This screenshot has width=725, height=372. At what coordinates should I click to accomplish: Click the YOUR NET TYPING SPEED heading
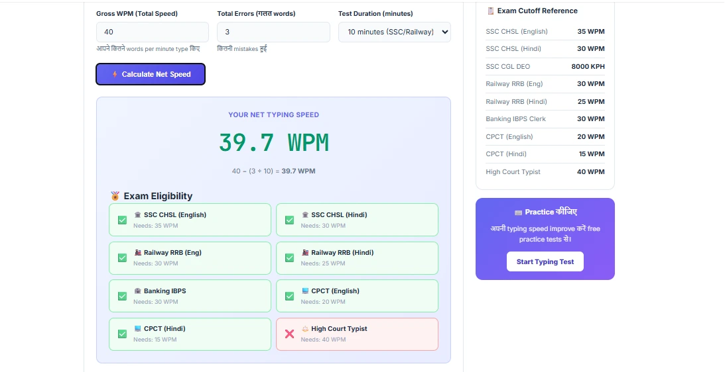click(x=274, y=115)
